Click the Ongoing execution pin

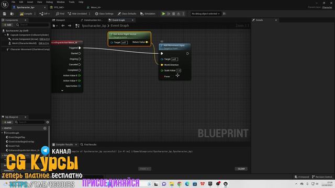(x=80, y=59)
